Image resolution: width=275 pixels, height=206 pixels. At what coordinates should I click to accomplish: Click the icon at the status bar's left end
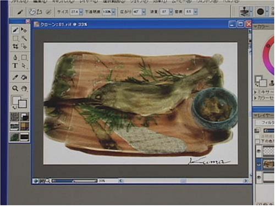[36, 181]
